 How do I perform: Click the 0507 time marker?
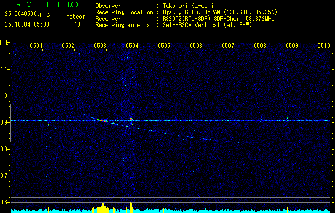coord(228,46)
